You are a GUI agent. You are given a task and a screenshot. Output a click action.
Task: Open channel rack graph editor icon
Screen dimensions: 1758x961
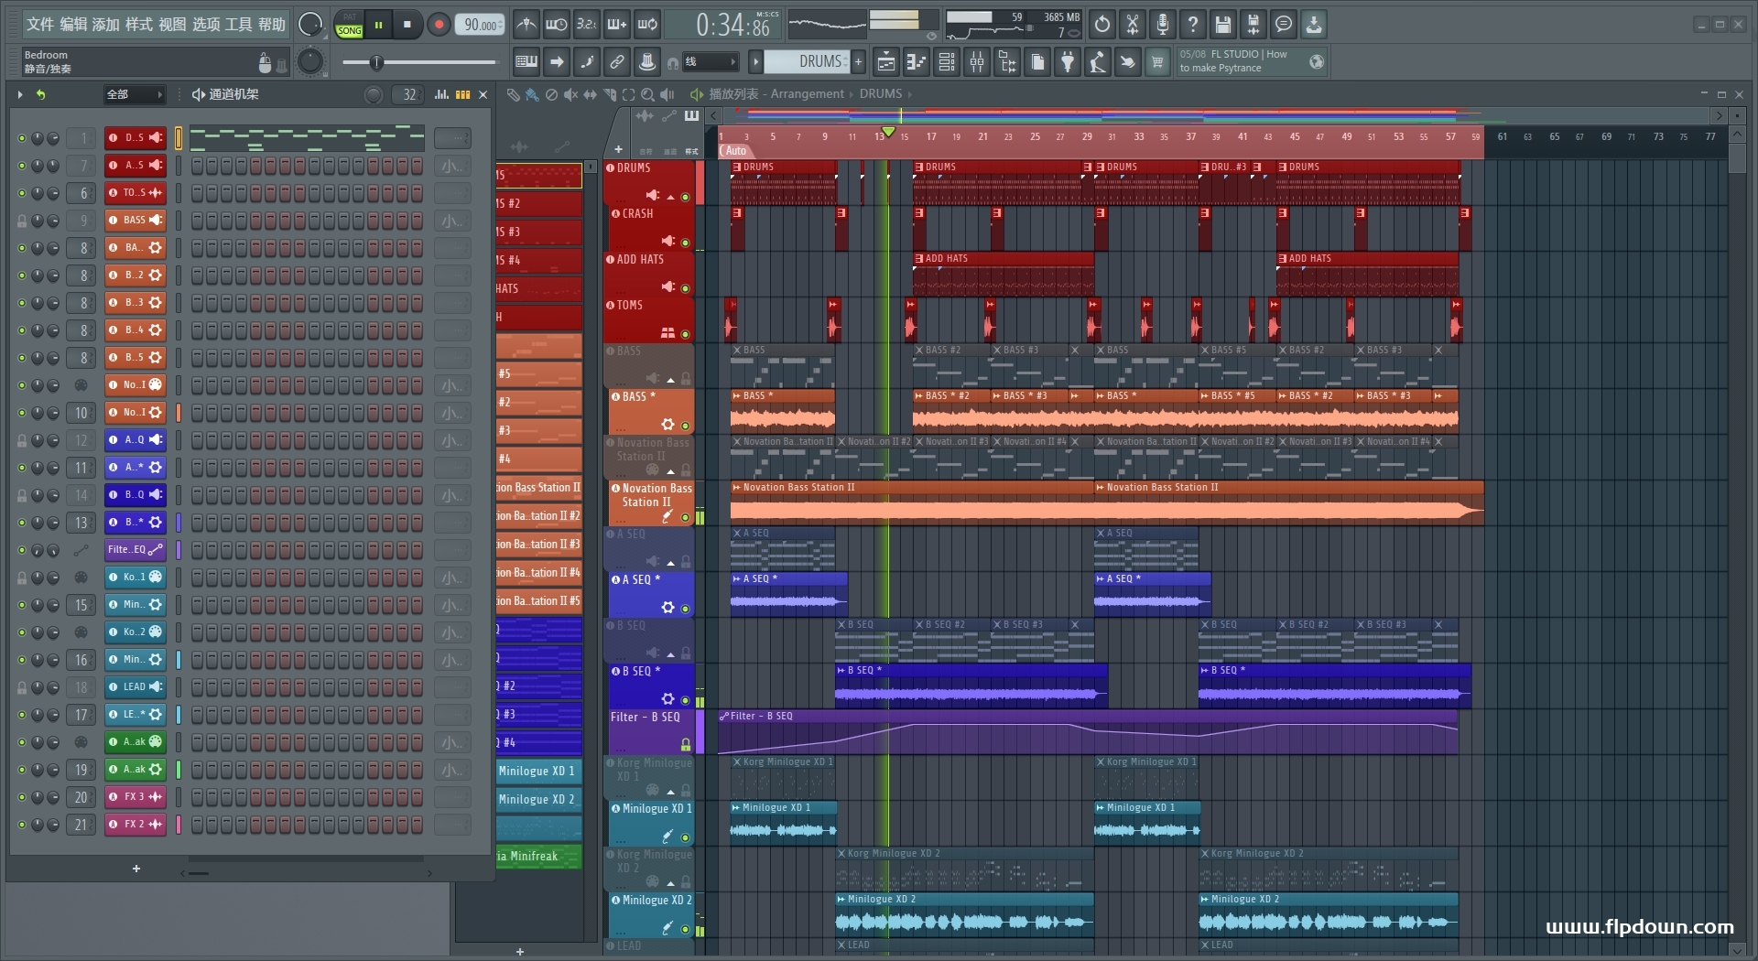[x=442, y=94]
